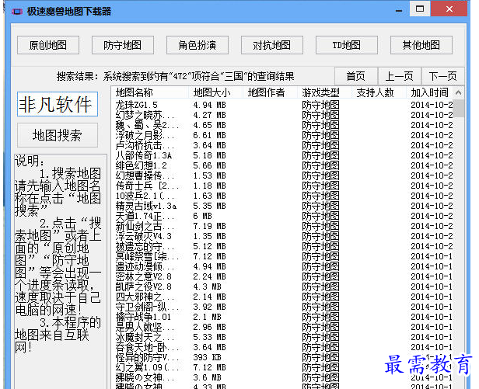Screen dimensions: 479x389
Task: Select map row 播守战争1.01
Action: pos(284,317)
